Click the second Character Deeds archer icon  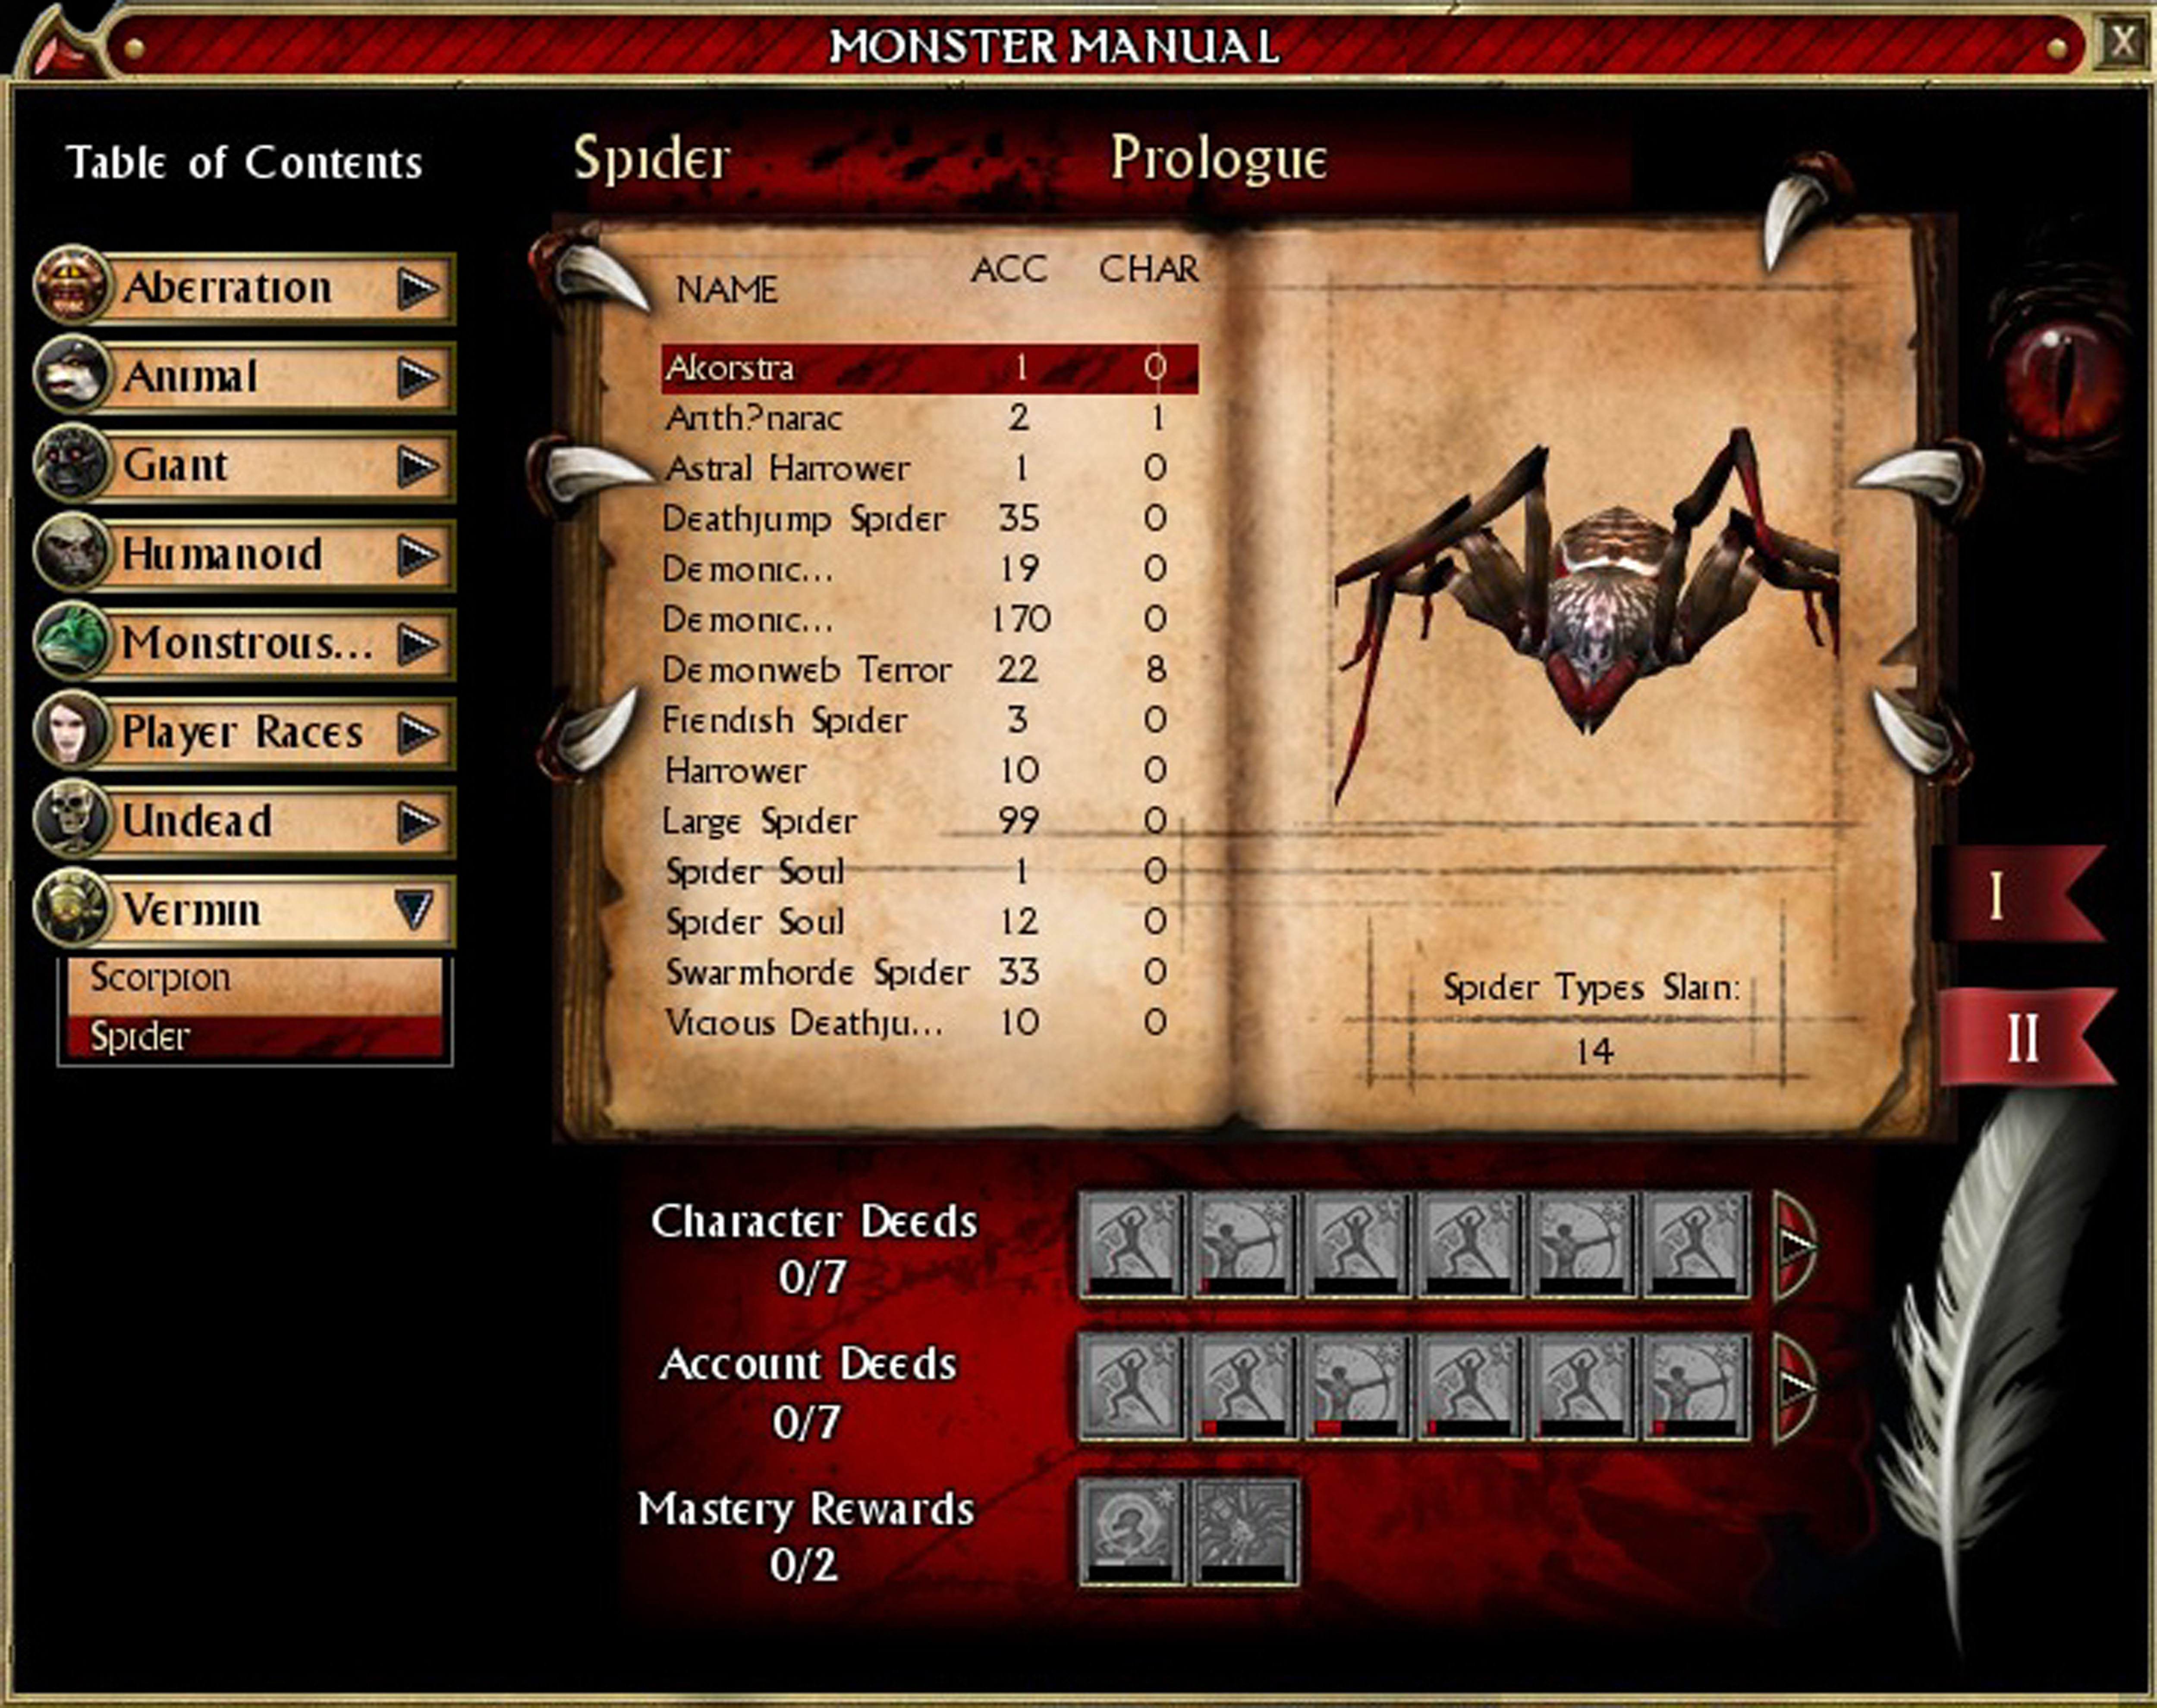[x=1245, y=1244]
